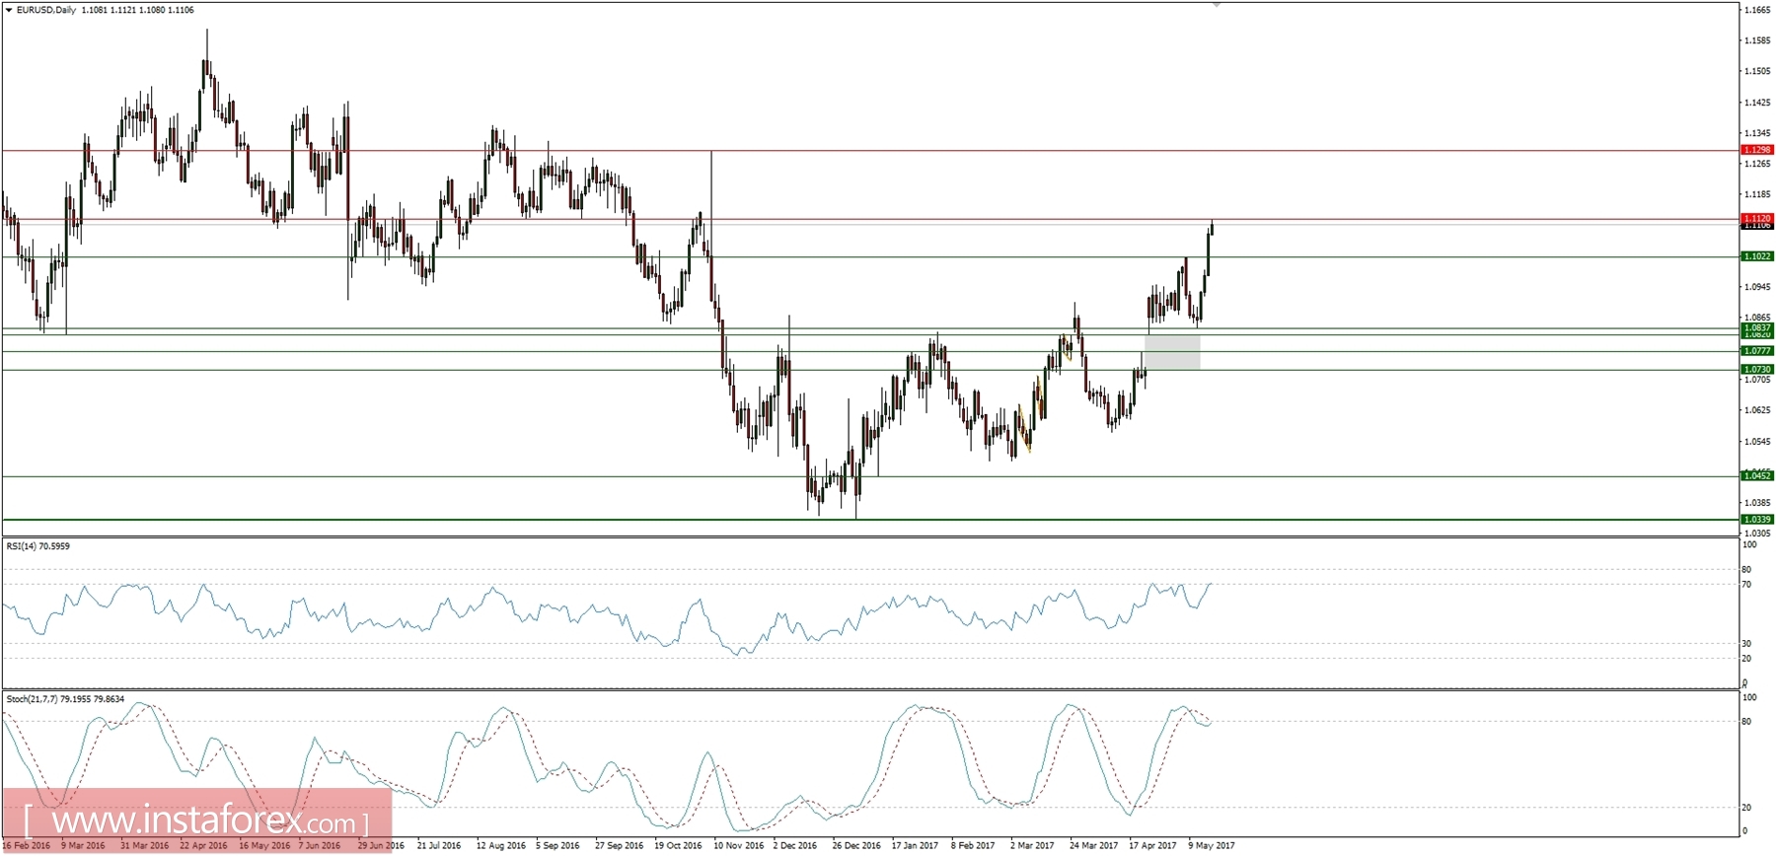Screen dimensions: 1776x856
Task: Click the 21 Jul 2016 date label
Action: coord(439,846)
